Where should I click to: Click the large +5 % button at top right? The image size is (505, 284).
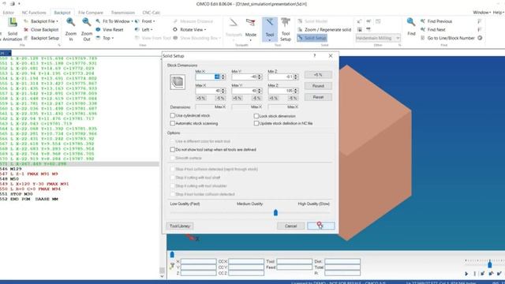pos(318,75)
